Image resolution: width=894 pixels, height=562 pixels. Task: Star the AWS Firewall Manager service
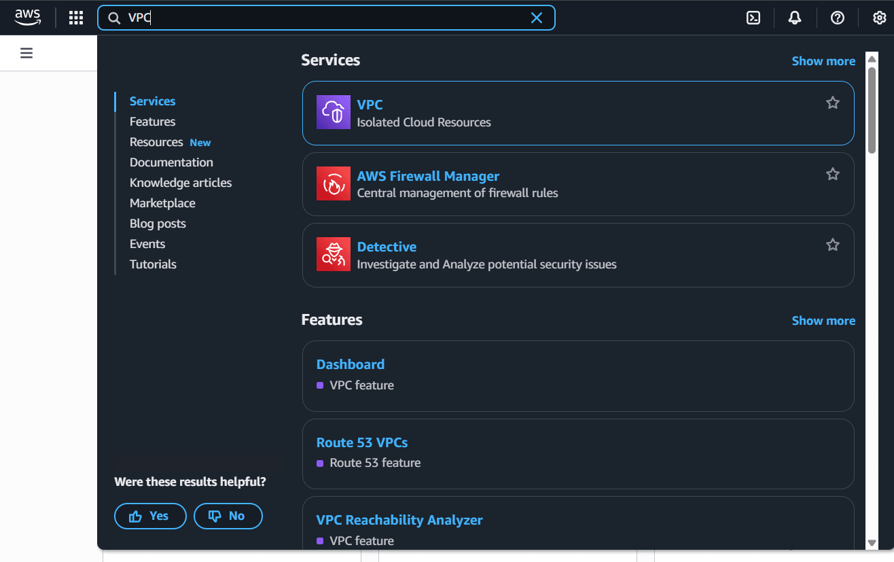coord(832,174)
